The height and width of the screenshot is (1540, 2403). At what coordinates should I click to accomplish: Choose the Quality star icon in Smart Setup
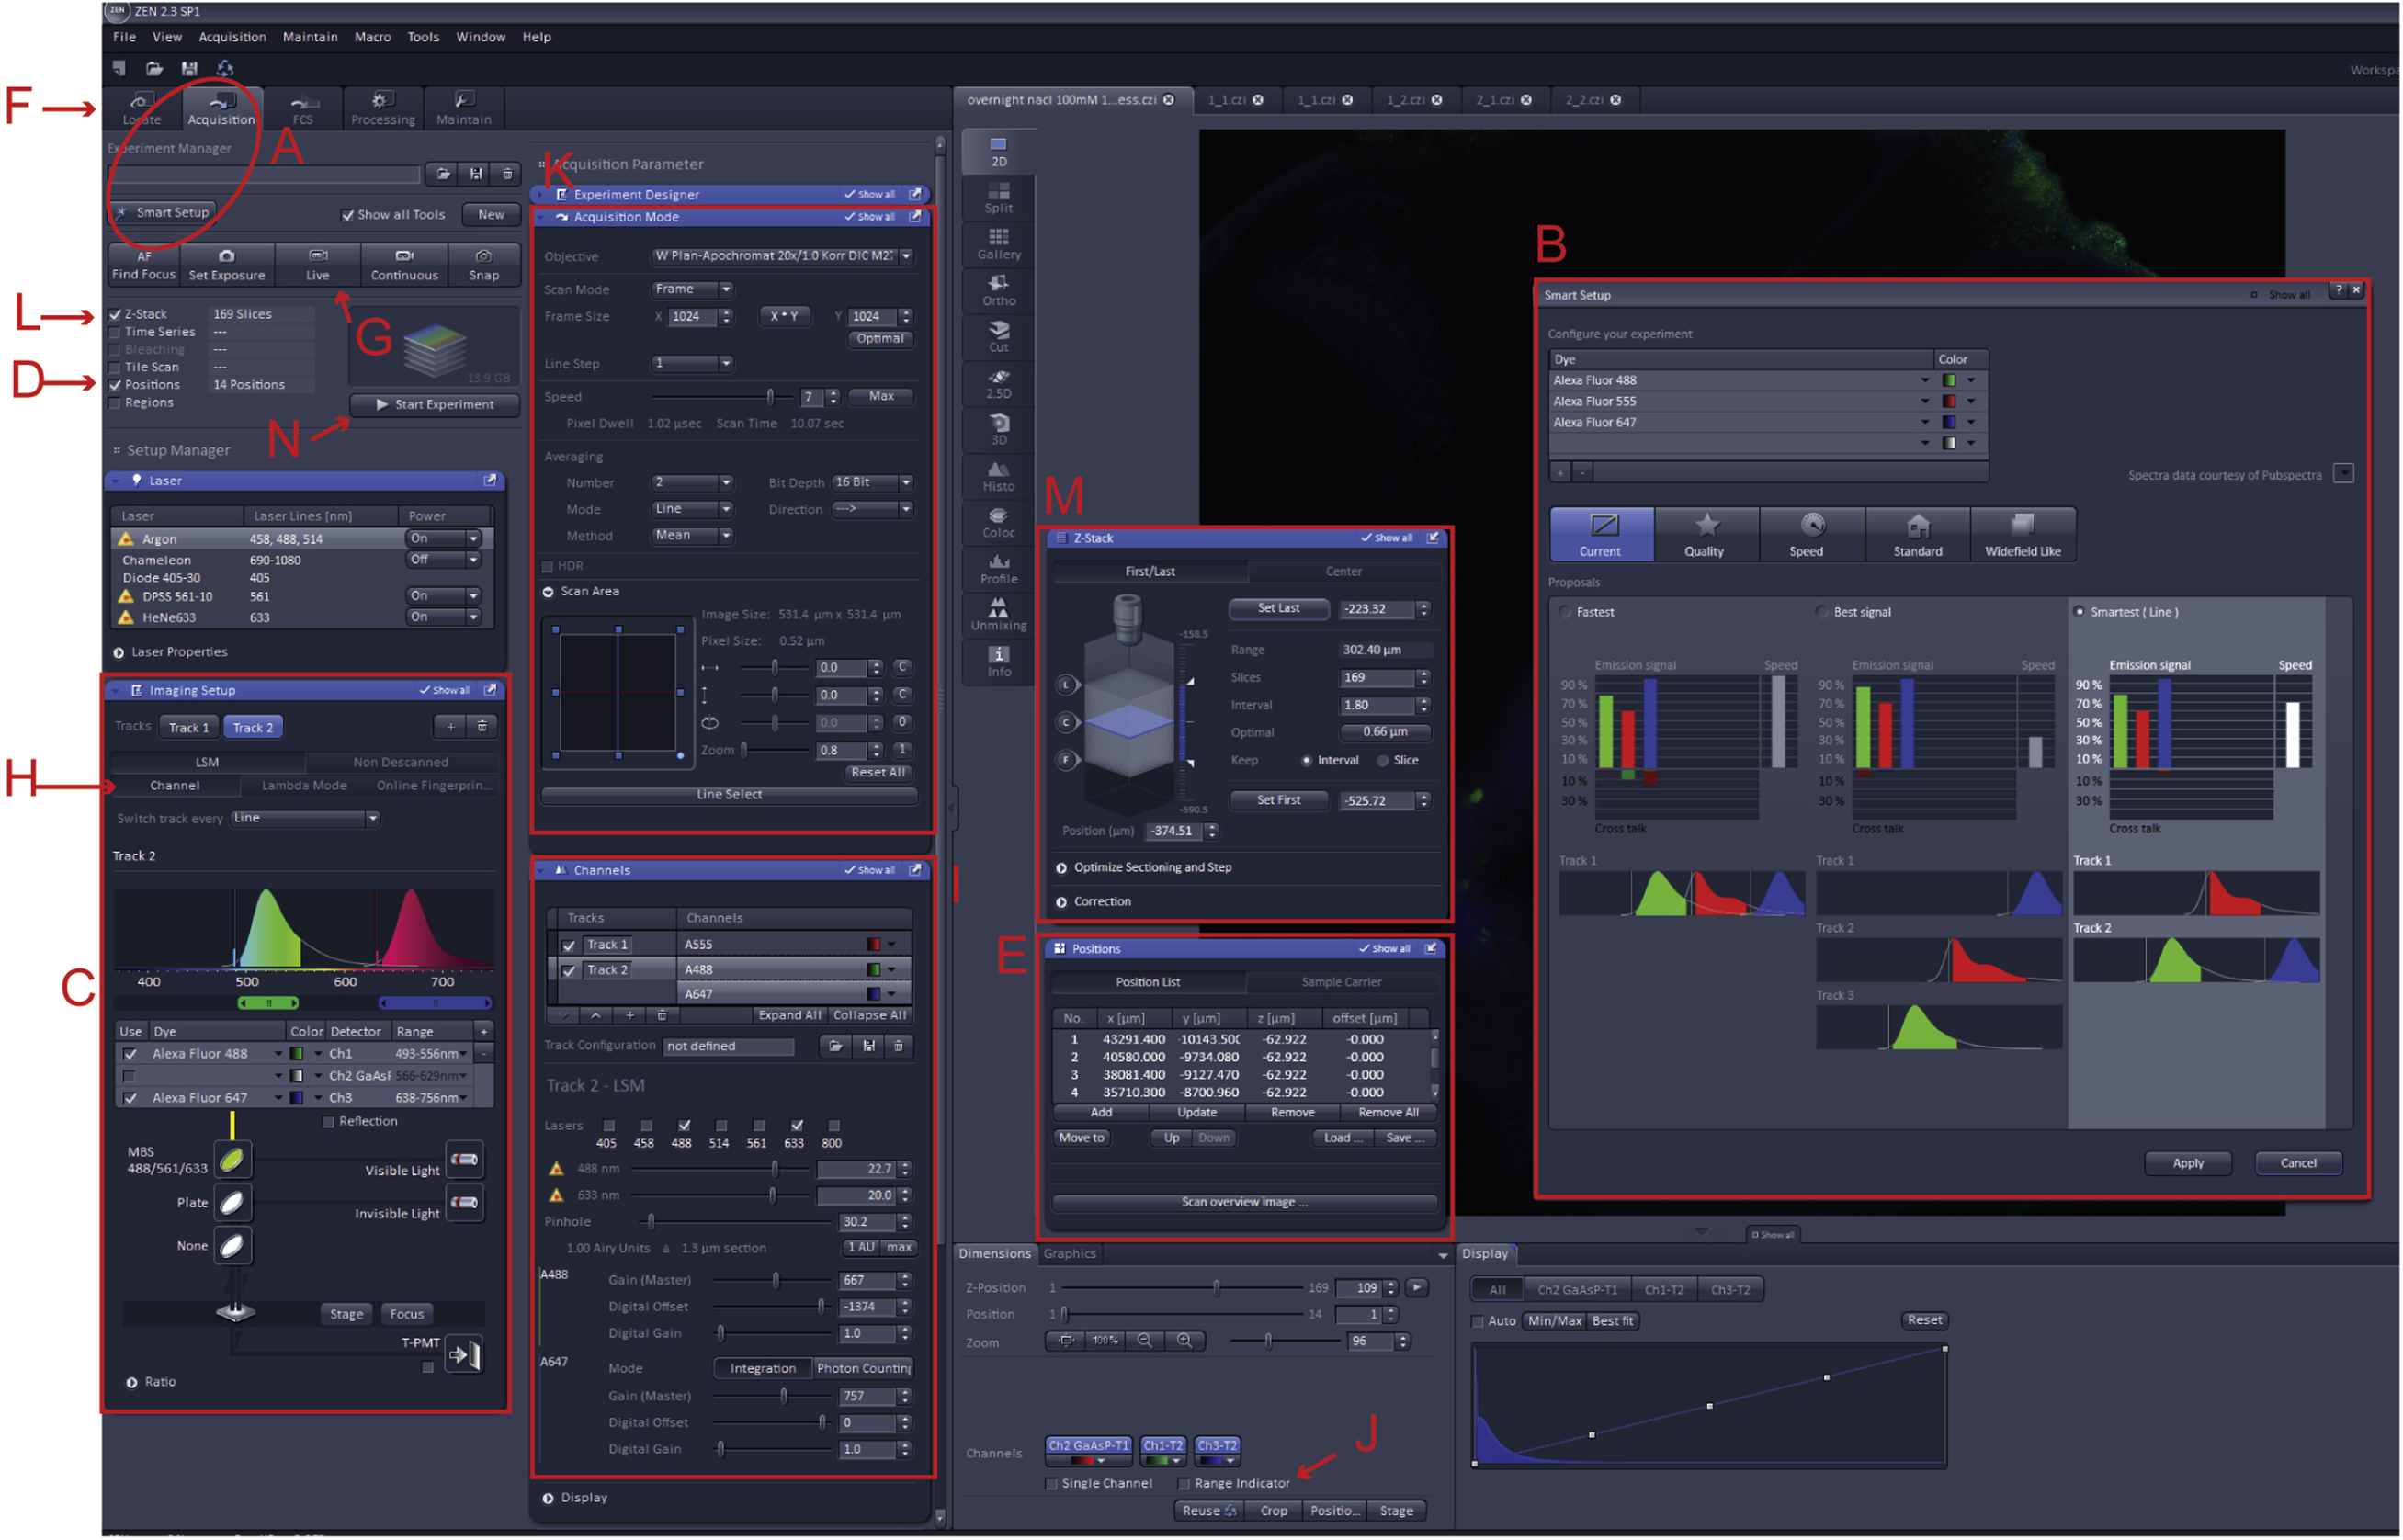pos(1706,526)
